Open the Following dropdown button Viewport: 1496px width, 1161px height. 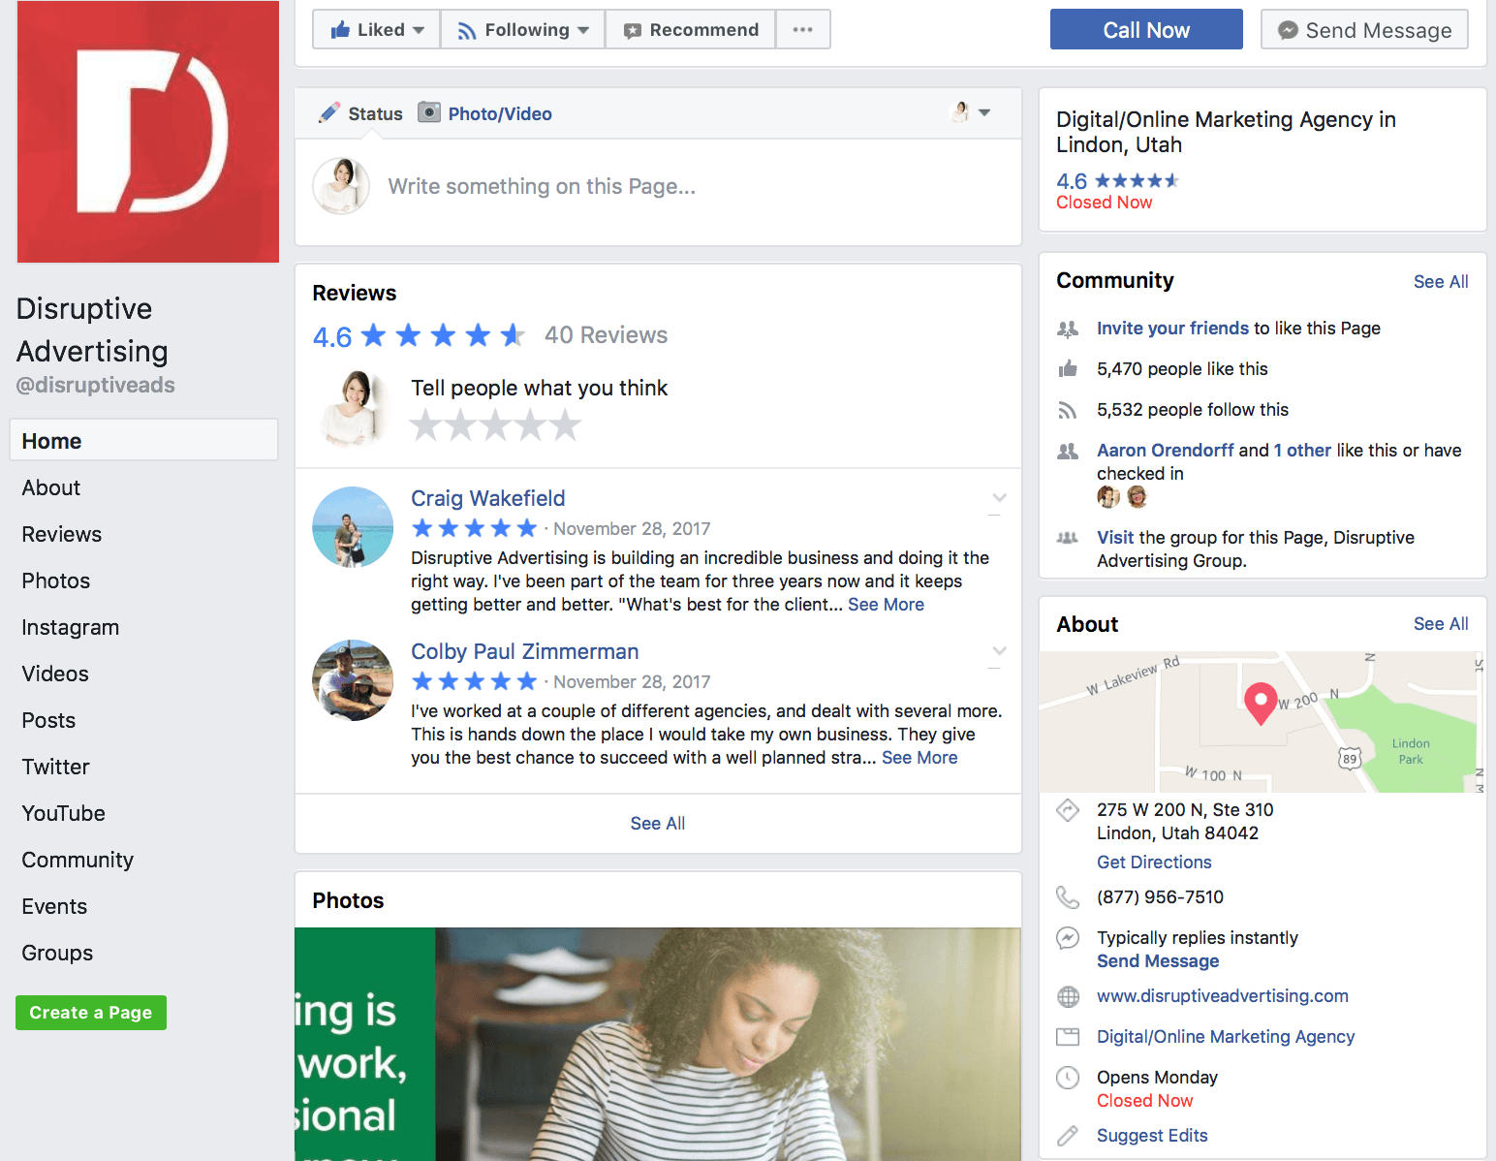(523, 29)
